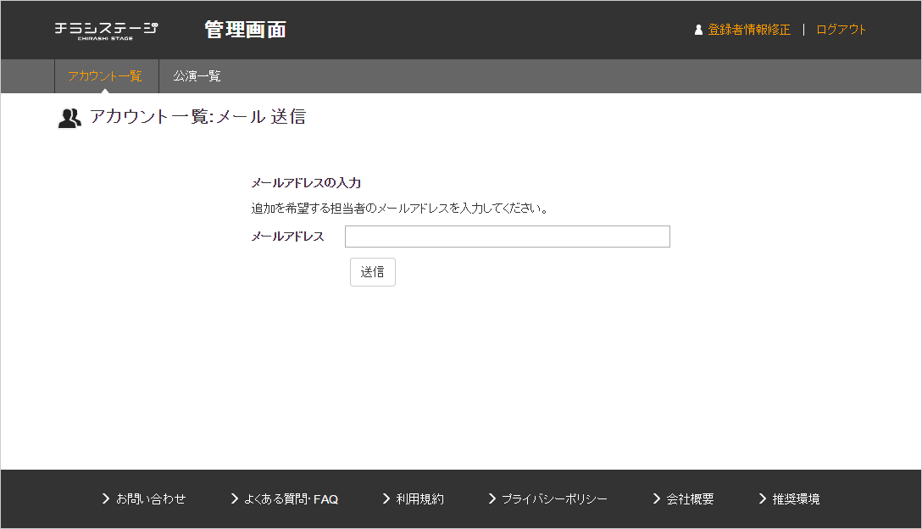Viewport: 922px width, 529px height.
Task: Click the チラシステージ logo
Action: click(x=106, y=30)
